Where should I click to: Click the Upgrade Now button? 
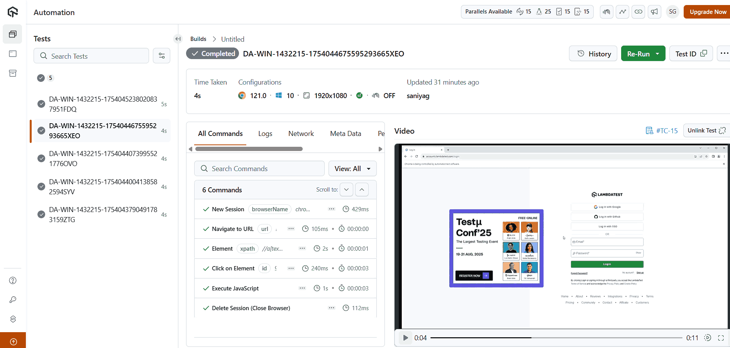pos(708,12)
